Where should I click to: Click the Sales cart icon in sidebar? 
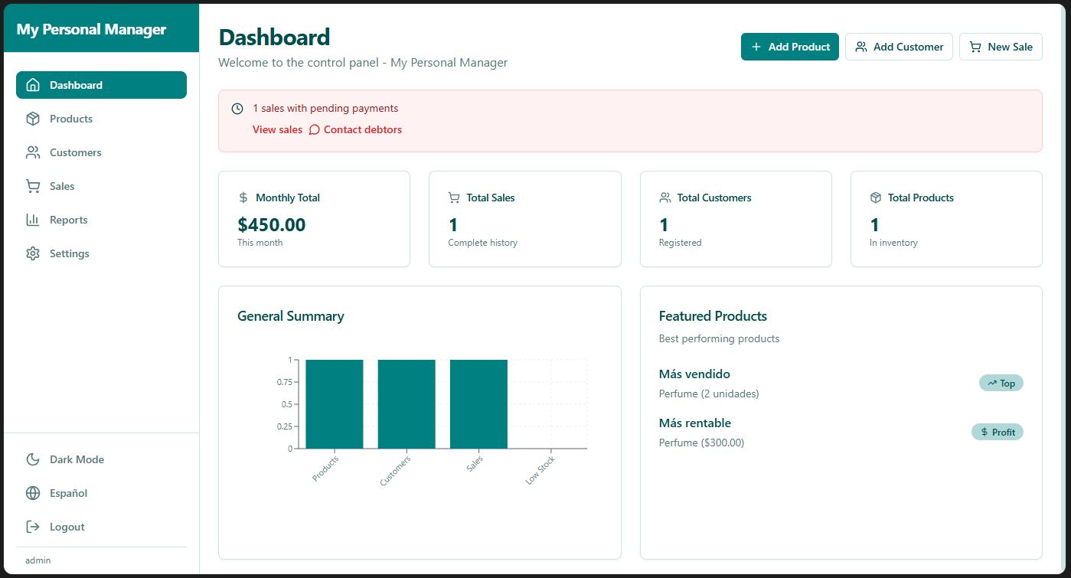[x=33, y=186]
